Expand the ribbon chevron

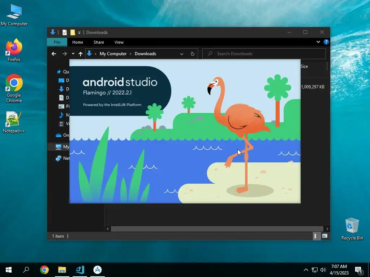(x=318, y=42)
